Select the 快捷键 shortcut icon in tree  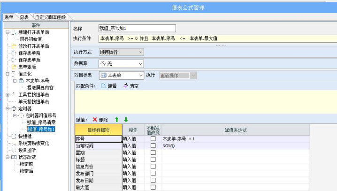pyautogui.click(x=14, y=136)
